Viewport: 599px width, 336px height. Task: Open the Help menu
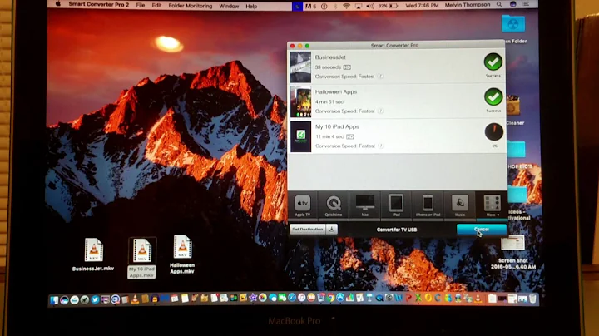click(x=251, y=6)
